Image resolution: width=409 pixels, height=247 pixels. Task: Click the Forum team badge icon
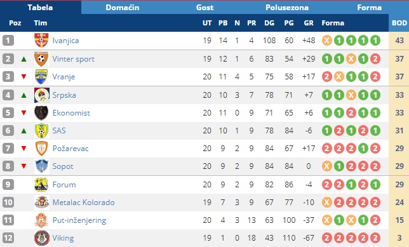(x=41, y=185)
